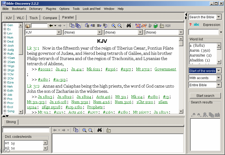Toggle the crossed-out H/G 123 Strong numbers icon
Screen dimensions: 225x155
point(138,26)
